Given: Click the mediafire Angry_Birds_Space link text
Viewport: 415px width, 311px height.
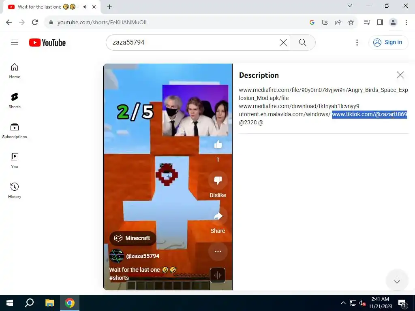Looking at the screenshot, I should point(323,94).
